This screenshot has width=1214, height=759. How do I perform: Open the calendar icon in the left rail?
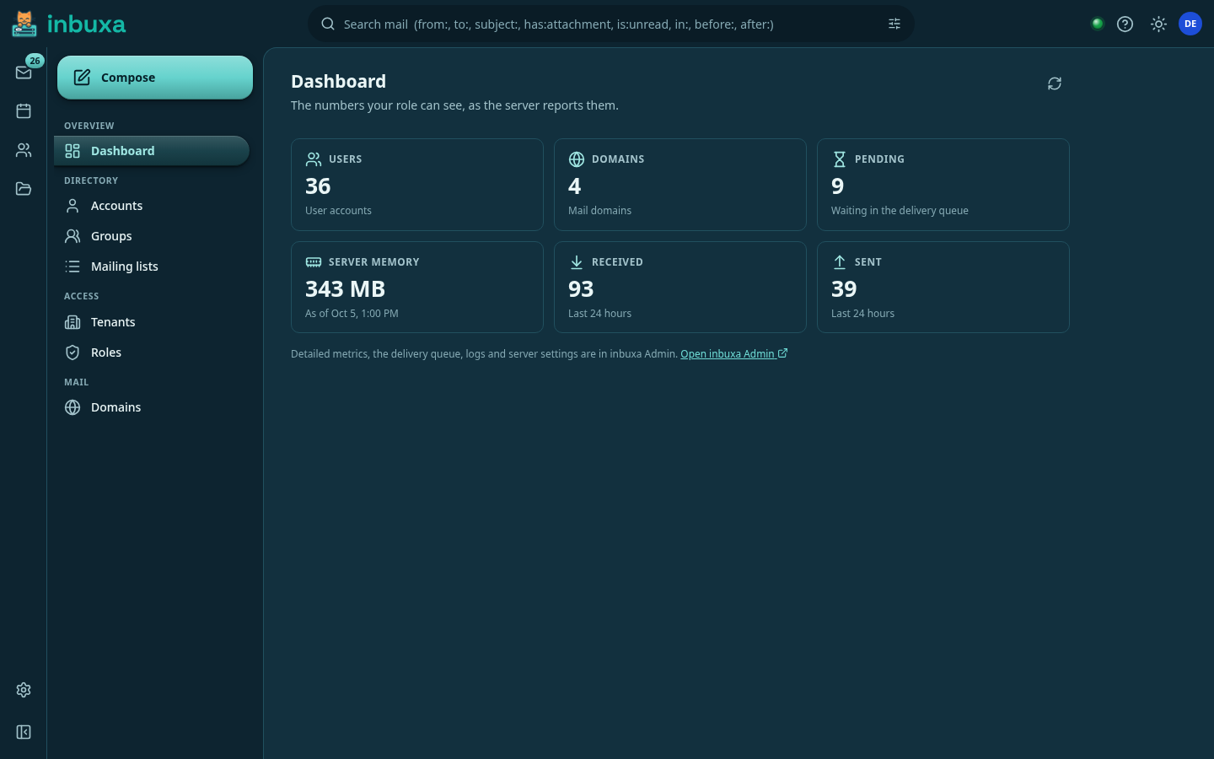pos(24,111)
